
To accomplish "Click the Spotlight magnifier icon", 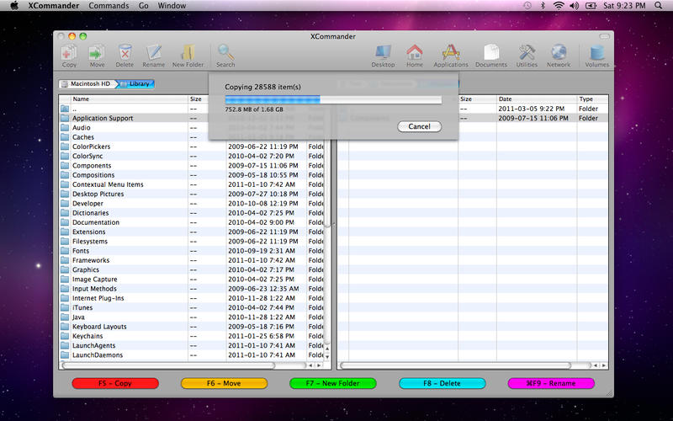I will pyautogui.click(x=659, y=6).
